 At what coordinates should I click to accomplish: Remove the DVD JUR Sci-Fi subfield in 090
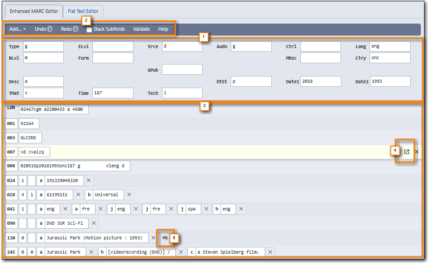click(x=95, y=223)
